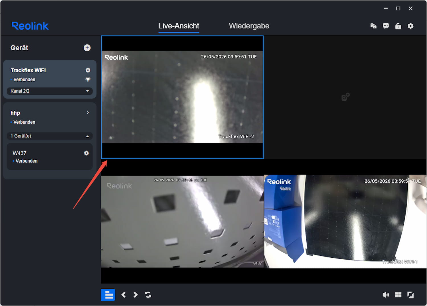Open W437 camera settings gear
Image resolution: width=427 pixels, height=306 pixels.
pyautogui.click(x=86, y=153)
